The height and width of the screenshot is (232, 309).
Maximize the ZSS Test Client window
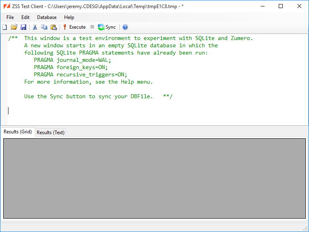point(281,6)
